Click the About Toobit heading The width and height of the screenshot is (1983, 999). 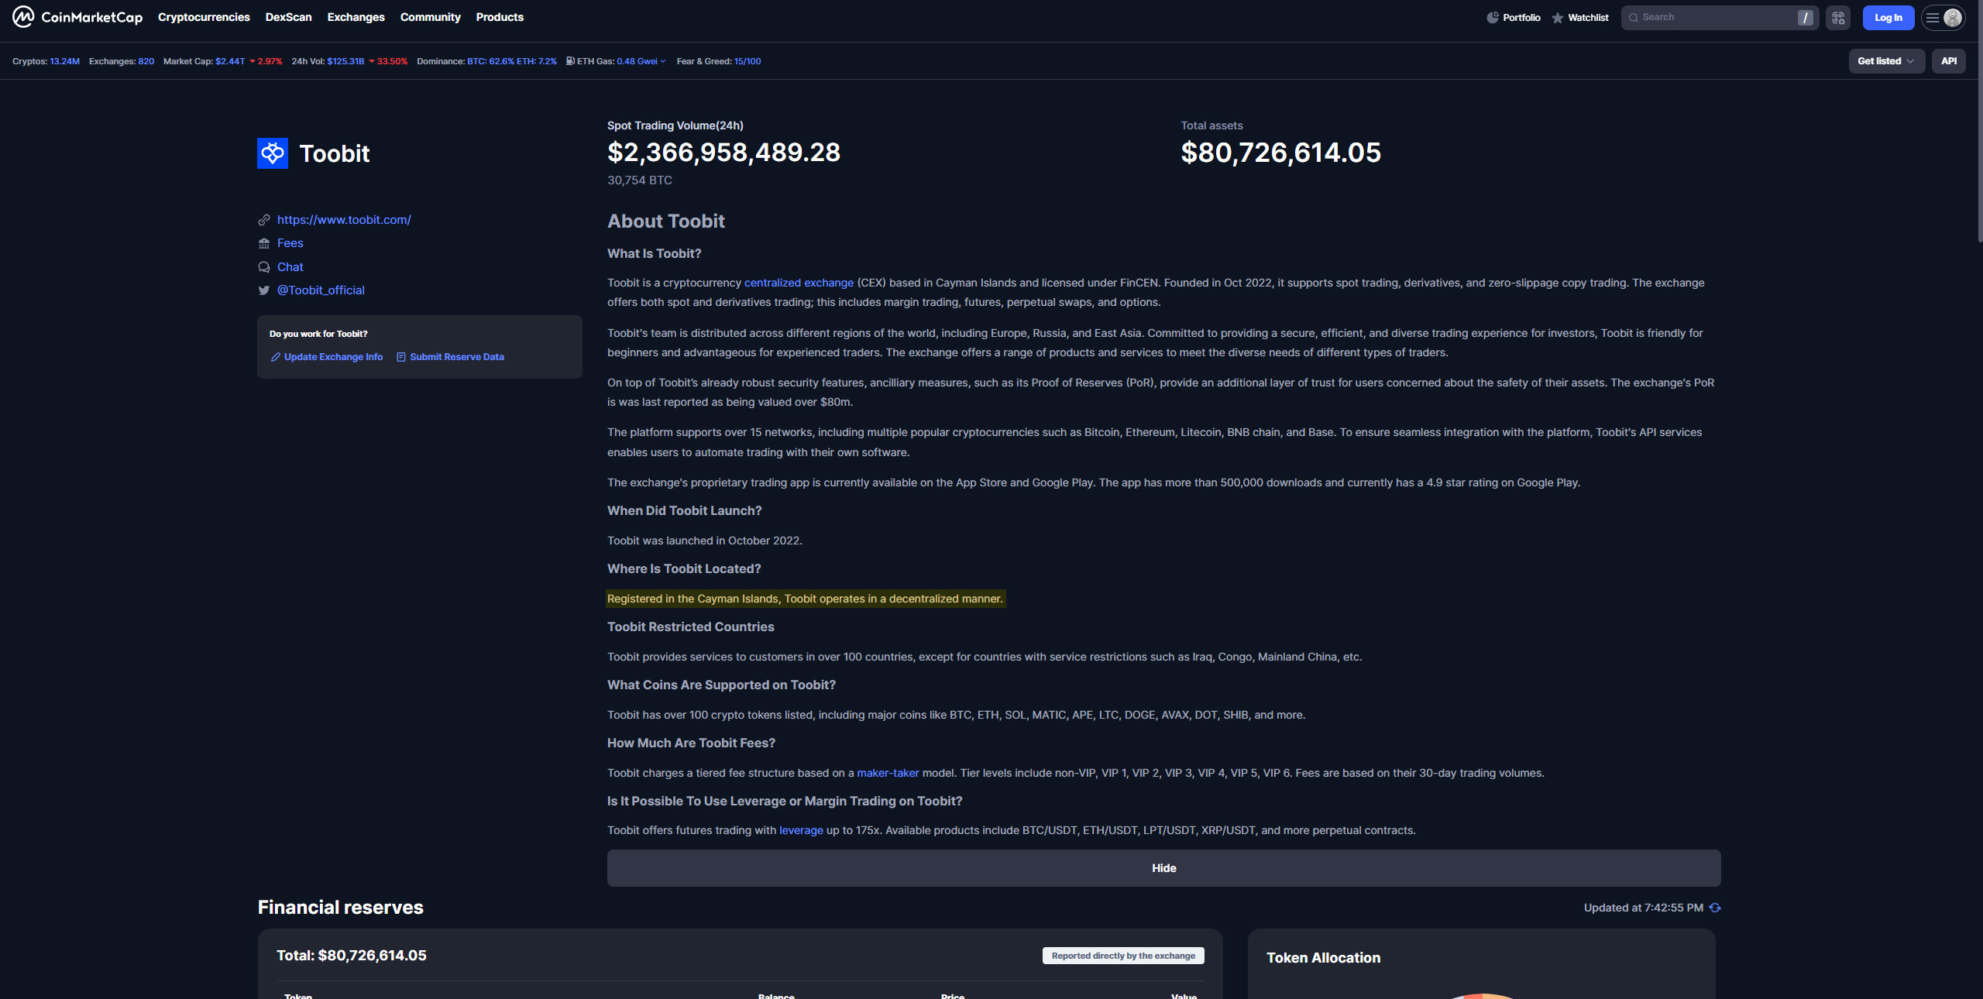click(x=666, y=221)
